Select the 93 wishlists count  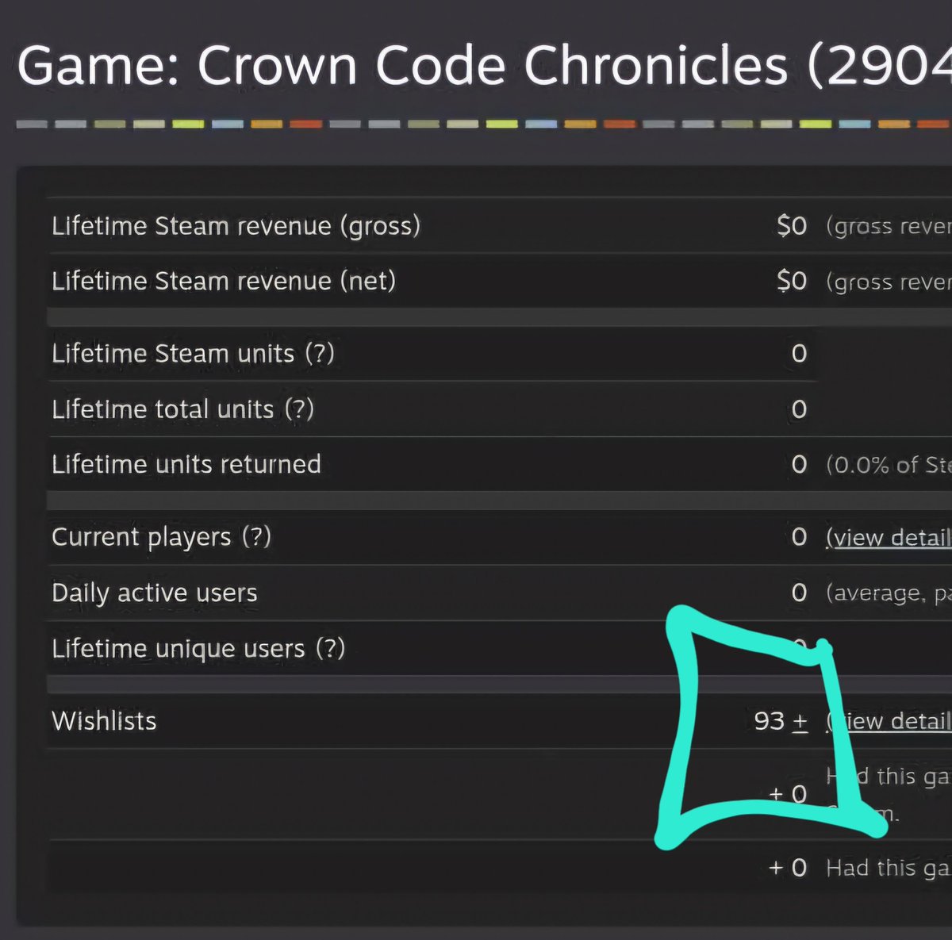tap(769, 721)
